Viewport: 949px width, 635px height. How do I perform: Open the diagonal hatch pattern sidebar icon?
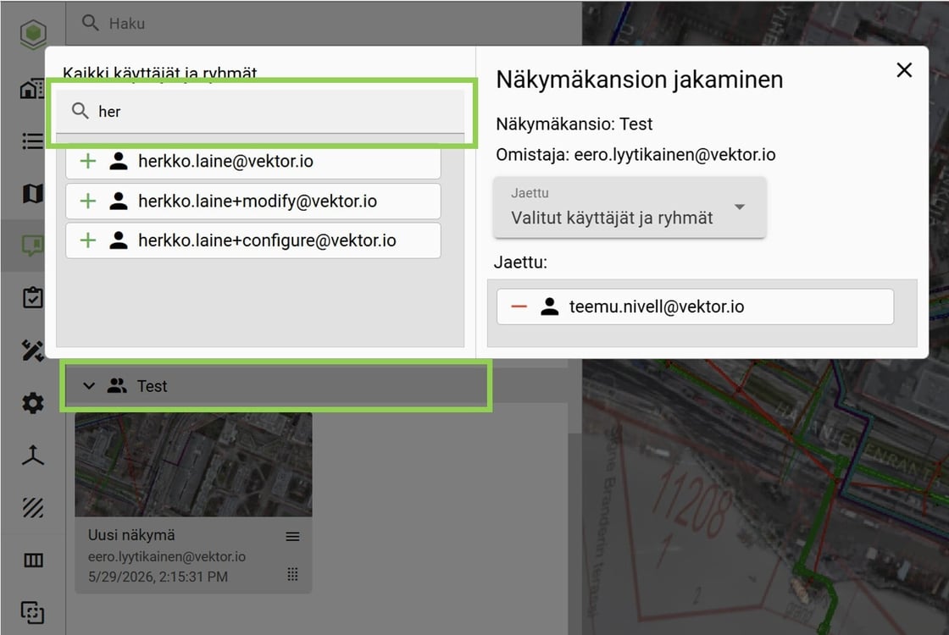point(33,508)
